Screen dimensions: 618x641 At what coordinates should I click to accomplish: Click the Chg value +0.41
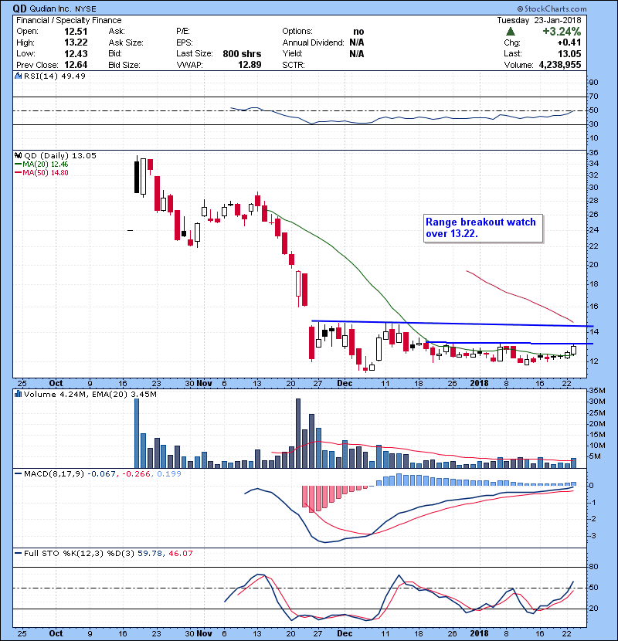tap(569, 42)
